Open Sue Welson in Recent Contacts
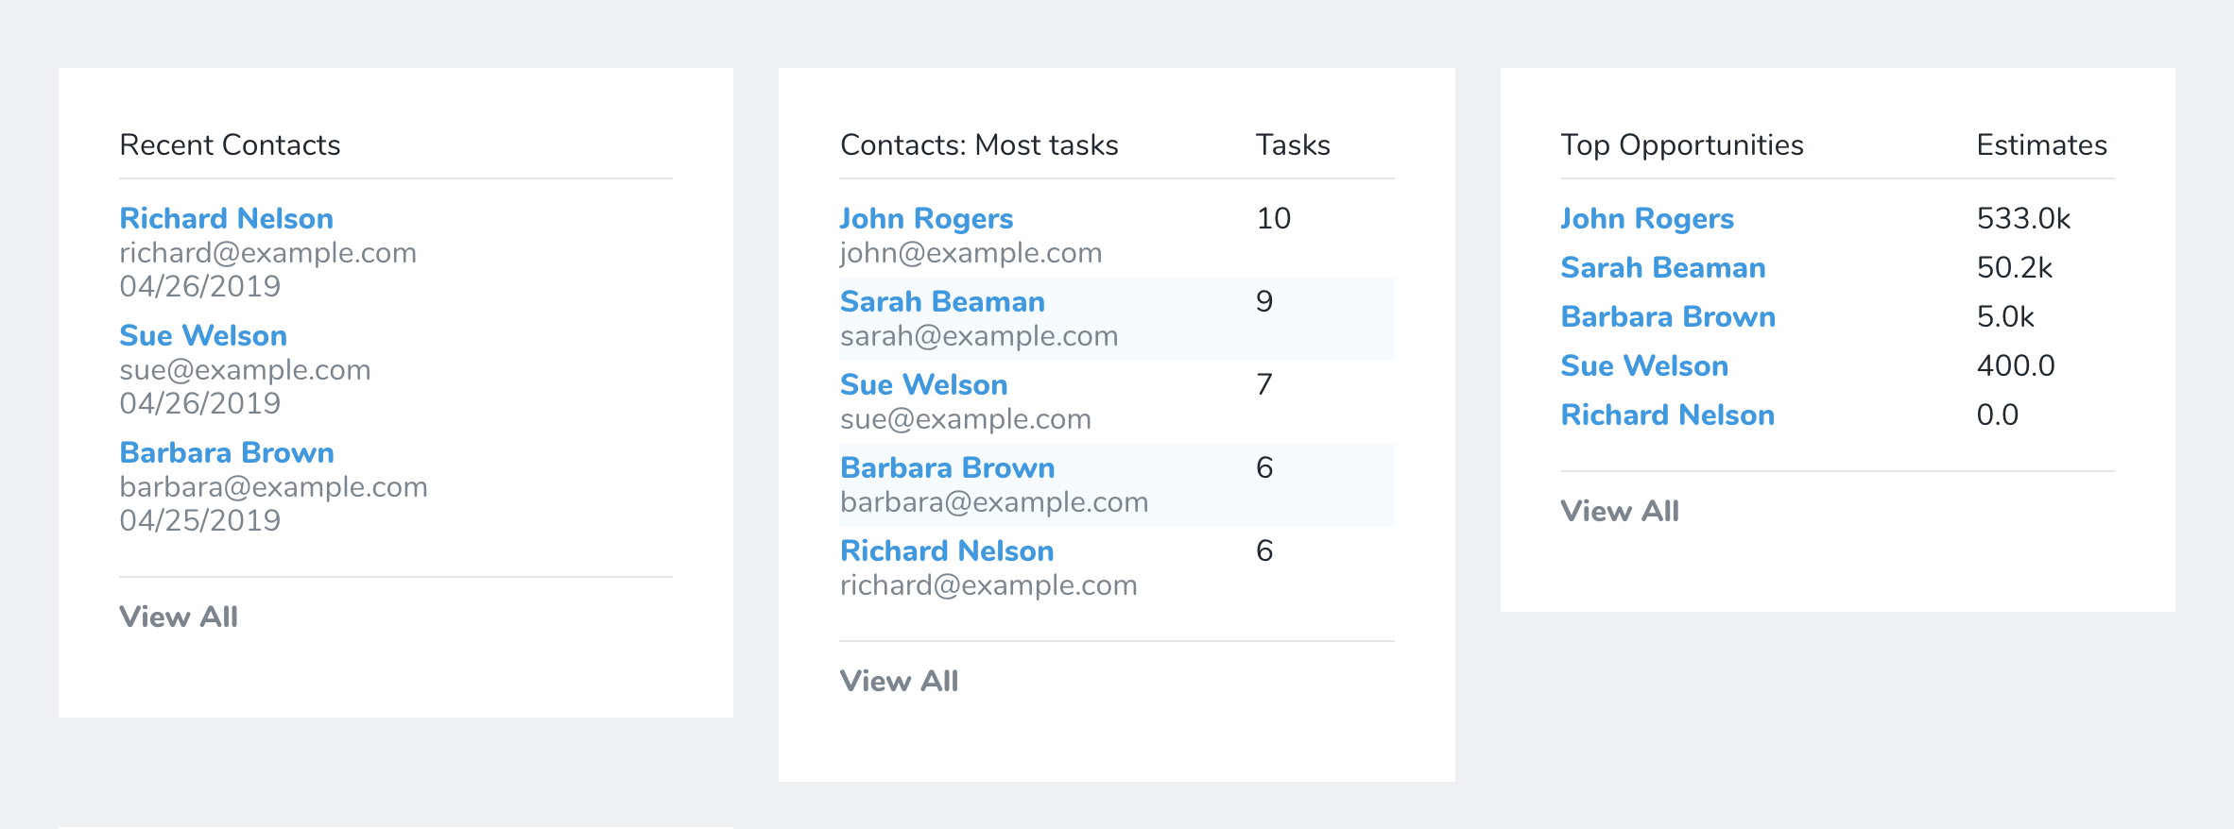This screenshot has width=2234, height=829. click(203, 336)
